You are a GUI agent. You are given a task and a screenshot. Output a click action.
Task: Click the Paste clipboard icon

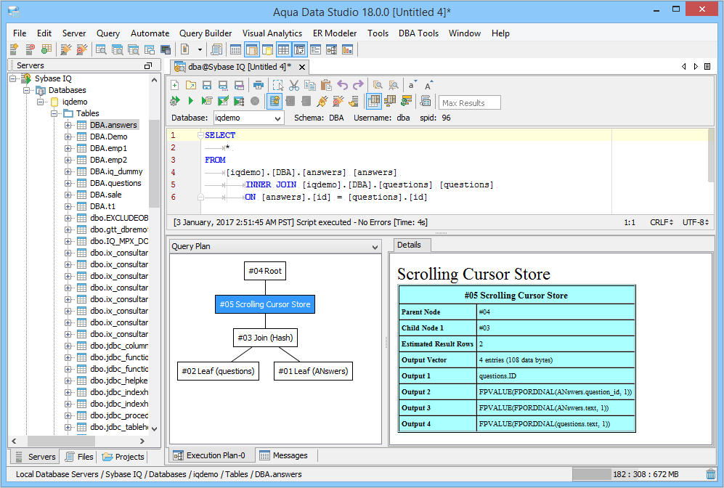point(326,85)
